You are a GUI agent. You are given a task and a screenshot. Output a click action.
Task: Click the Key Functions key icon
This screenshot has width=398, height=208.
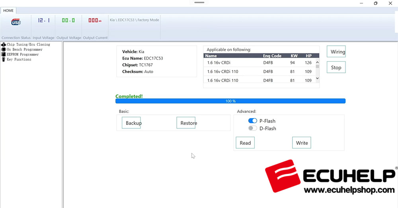point(3,59)
